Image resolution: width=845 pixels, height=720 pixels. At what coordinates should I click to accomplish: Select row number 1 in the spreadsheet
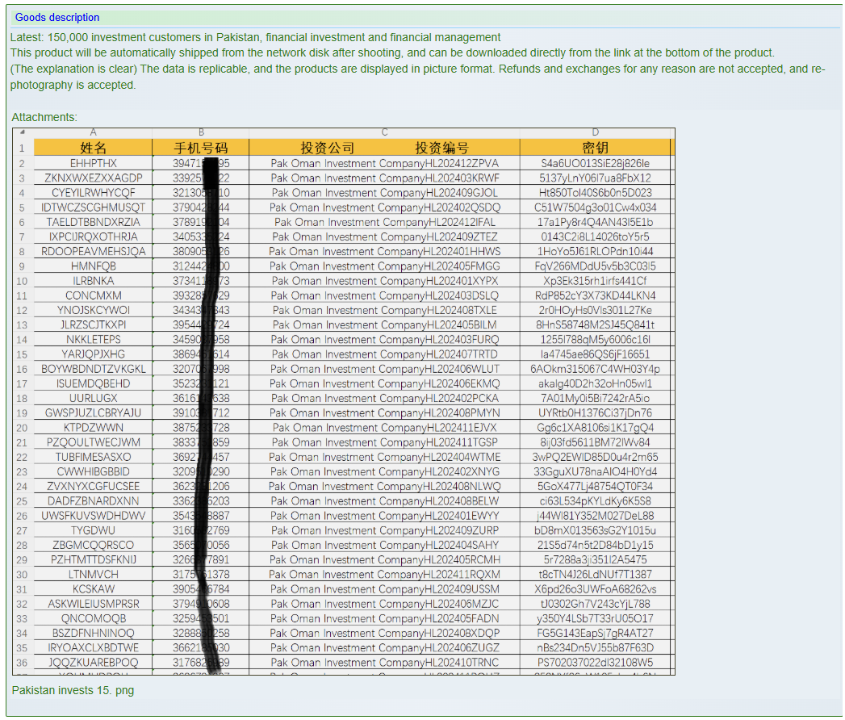coord(22,148)
